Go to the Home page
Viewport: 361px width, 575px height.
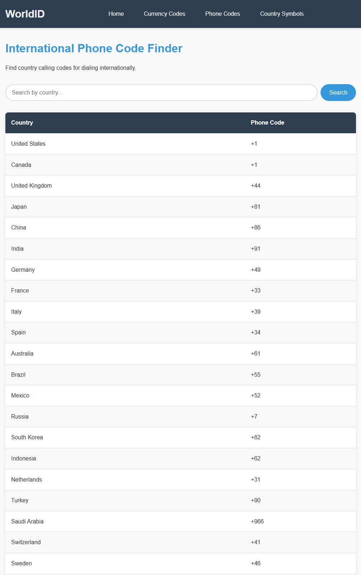pos(116,14)
